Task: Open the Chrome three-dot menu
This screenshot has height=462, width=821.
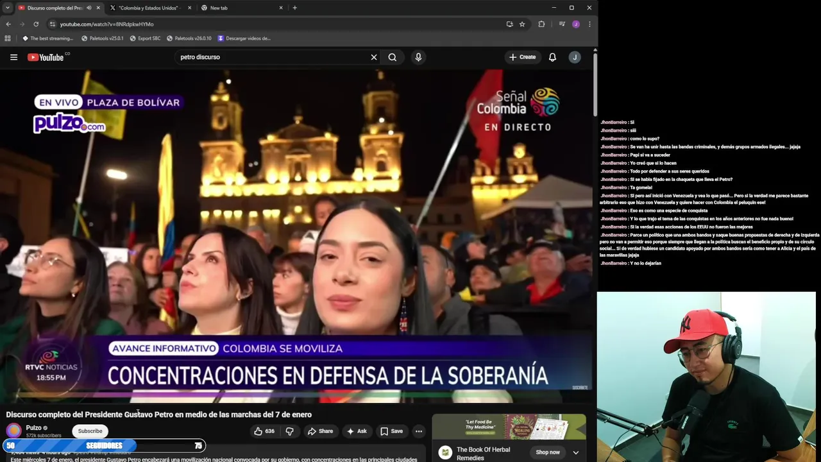Action: coord(589,24)
